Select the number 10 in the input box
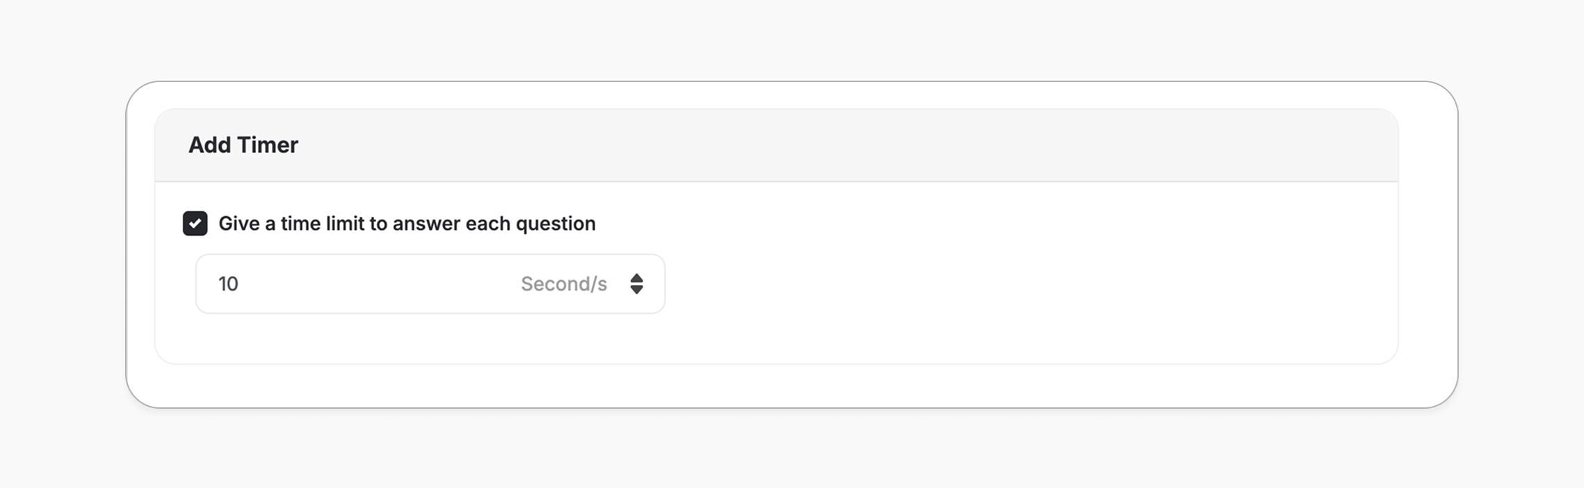 click(x=229, y=284)
